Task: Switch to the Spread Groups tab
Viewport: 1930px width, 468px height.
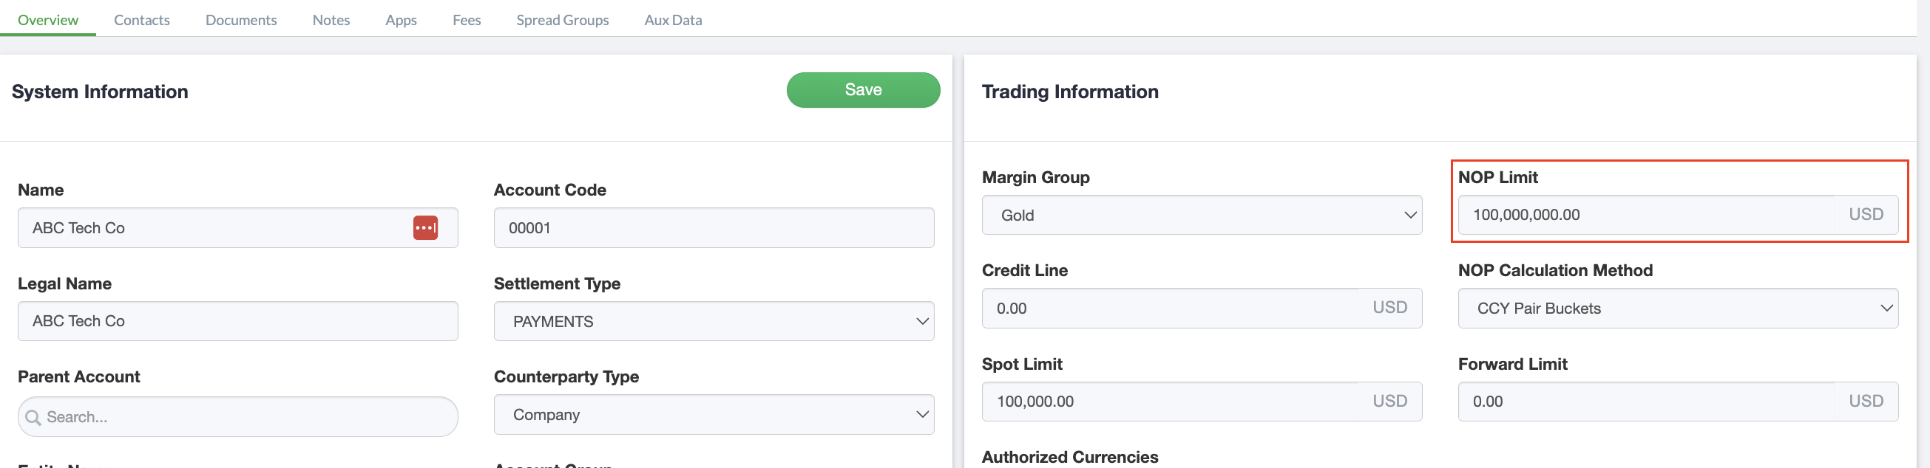Action: (562, 20)
